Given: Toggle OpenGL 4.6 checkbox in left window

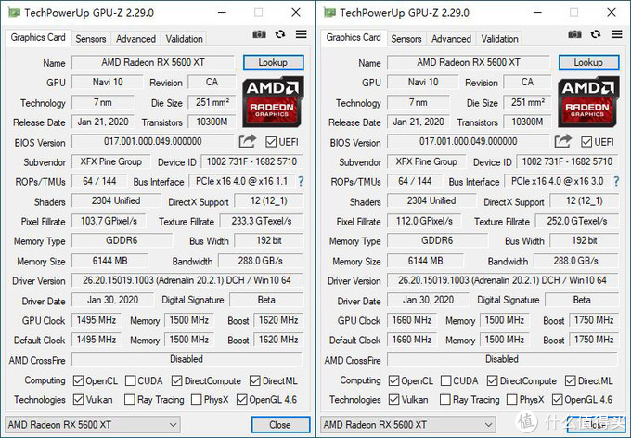Looking at the screenshot, I should pos(242,399).
